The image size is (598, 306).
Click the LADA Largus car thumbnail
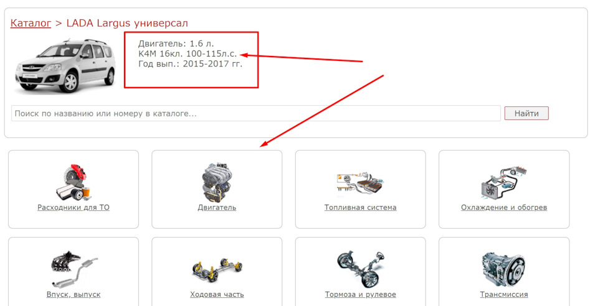[65, 65]
